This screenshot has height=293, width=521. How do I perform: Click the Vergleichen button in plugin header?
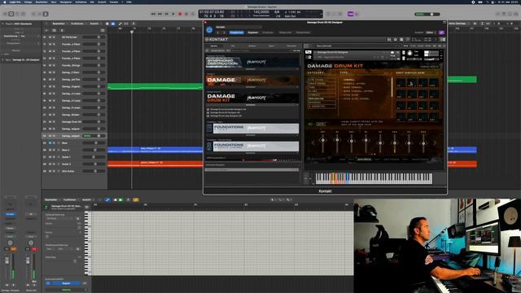click(237, 33)
